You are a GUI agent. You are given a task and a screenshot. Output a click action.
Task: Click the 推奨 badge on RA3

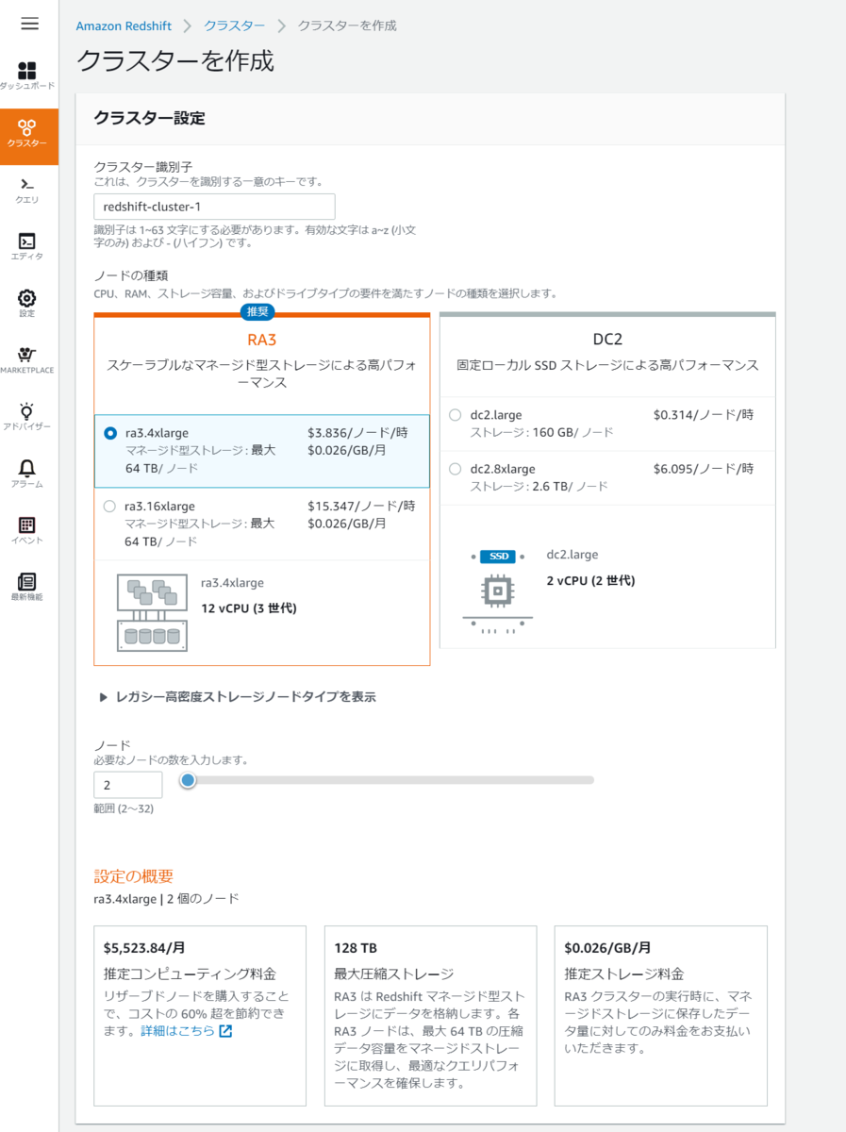[x=257, y=312]
